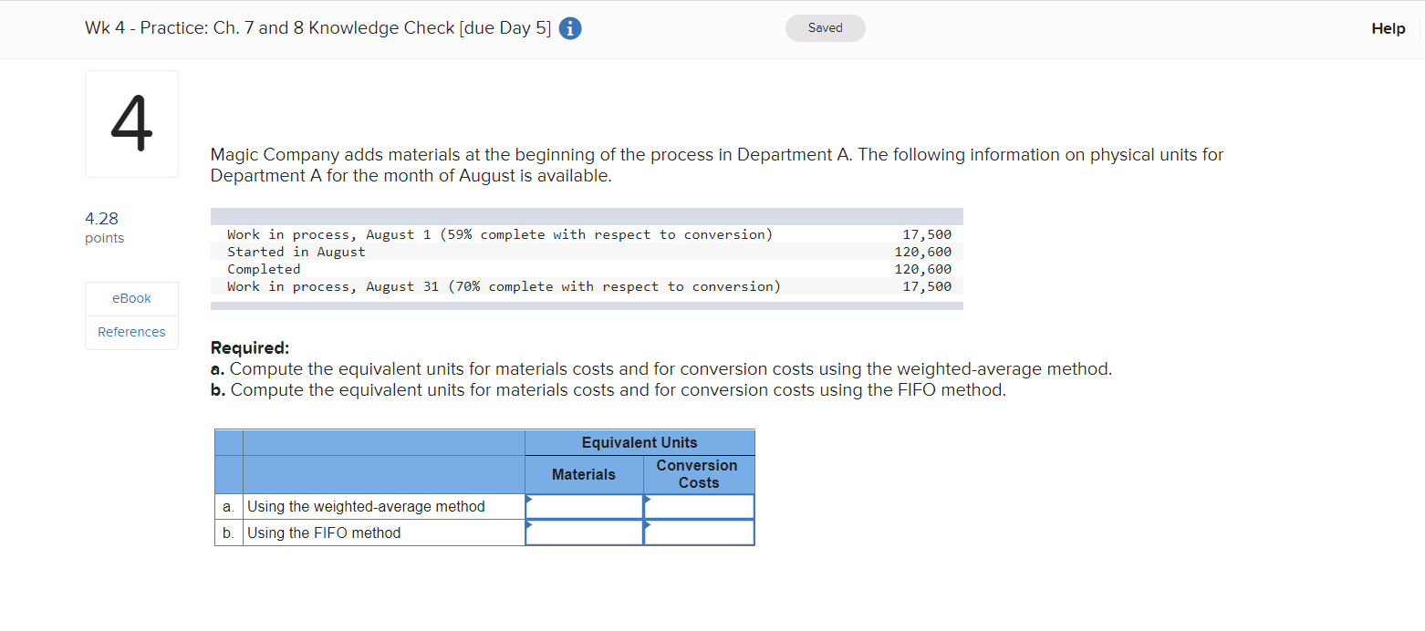Click the FIFO Conversion Costs input field
Screen dimensions: 1425x631
[701, 533]
